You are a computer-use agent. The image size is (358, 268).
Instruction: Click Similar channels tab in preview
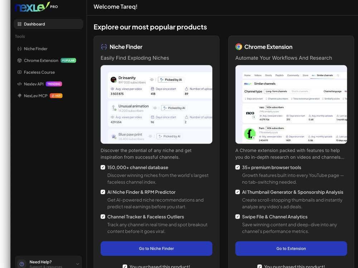pyautogui.click(x=323, y=75)
